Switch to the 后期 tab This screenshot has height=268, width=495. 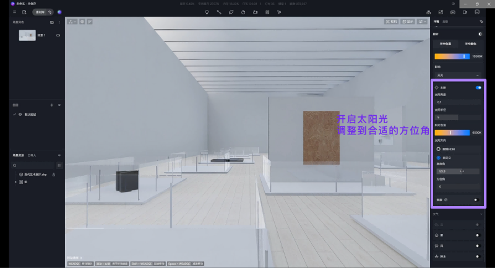tap(445, 22)
